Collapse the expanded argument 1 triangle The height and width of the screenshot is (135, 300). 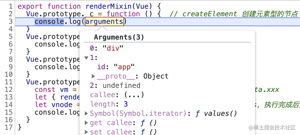click(86, 58)
